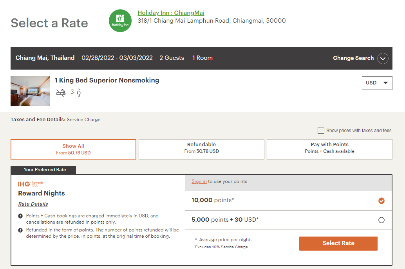This screenshot has width=405, height=269.
Task: Open the Holiday Inn : ChiangMai hotel link
Action: (171, 13)
